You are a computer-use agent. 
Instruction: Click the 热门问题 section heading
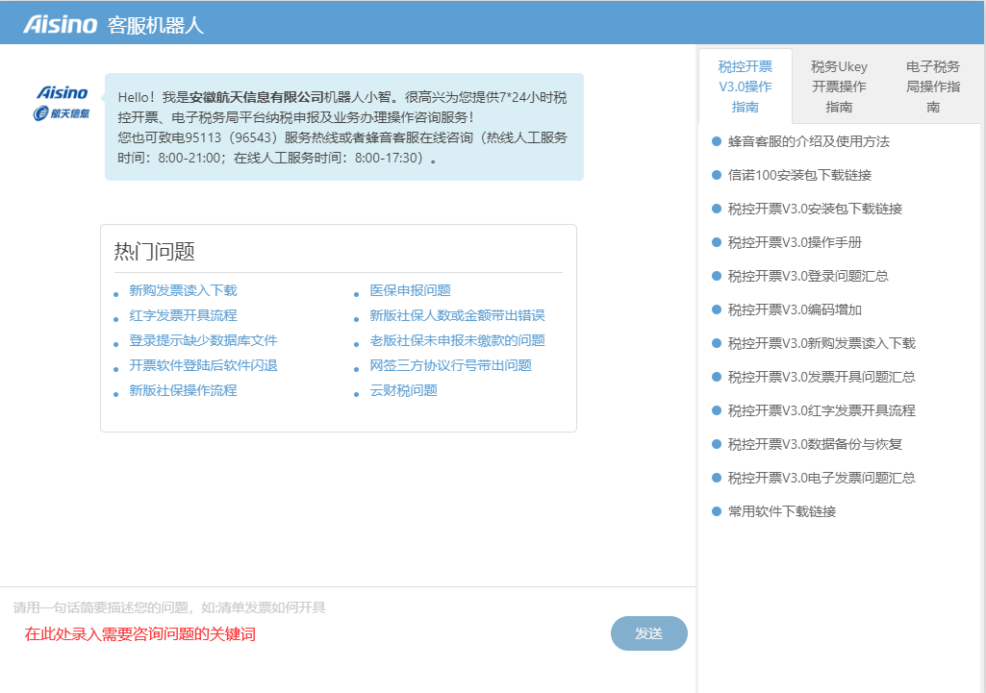tap(154, 251)
